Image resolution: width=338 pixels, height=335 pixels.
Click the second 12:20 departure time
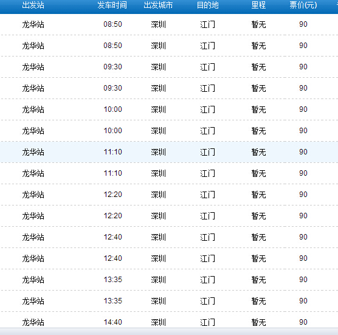112,216
